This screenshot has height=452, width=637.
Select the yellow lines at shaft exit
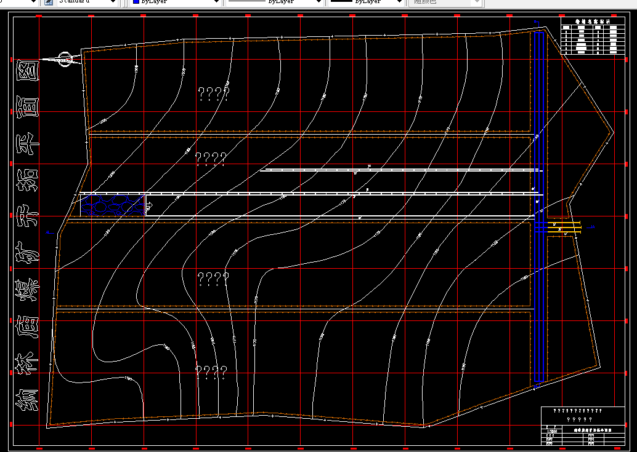(x=564, y=227)
